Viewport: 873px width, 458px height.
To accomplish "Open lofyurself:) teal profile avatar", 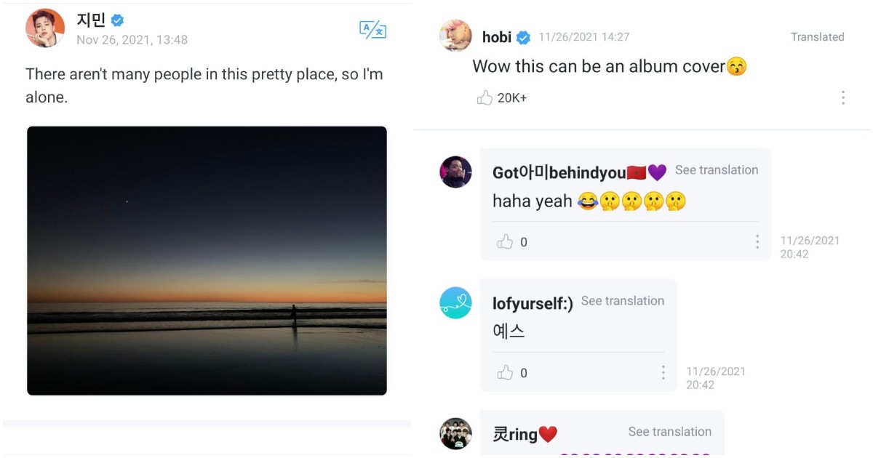I will [x=456, y=303].
